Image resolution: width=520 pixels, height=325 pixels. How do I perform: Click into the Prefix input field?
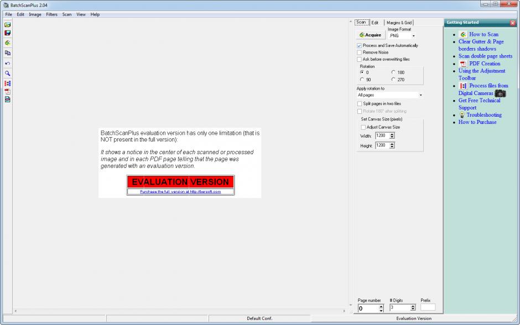(x=428, y=307)
